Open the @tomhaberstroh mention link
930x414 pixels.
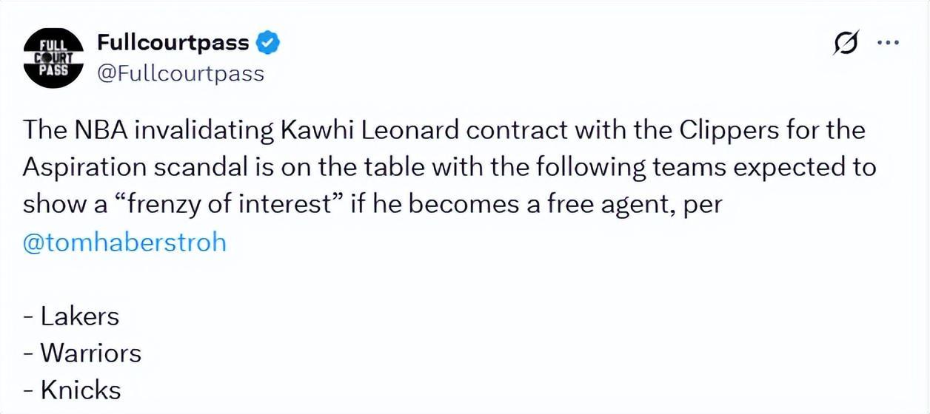click(124, 243)
